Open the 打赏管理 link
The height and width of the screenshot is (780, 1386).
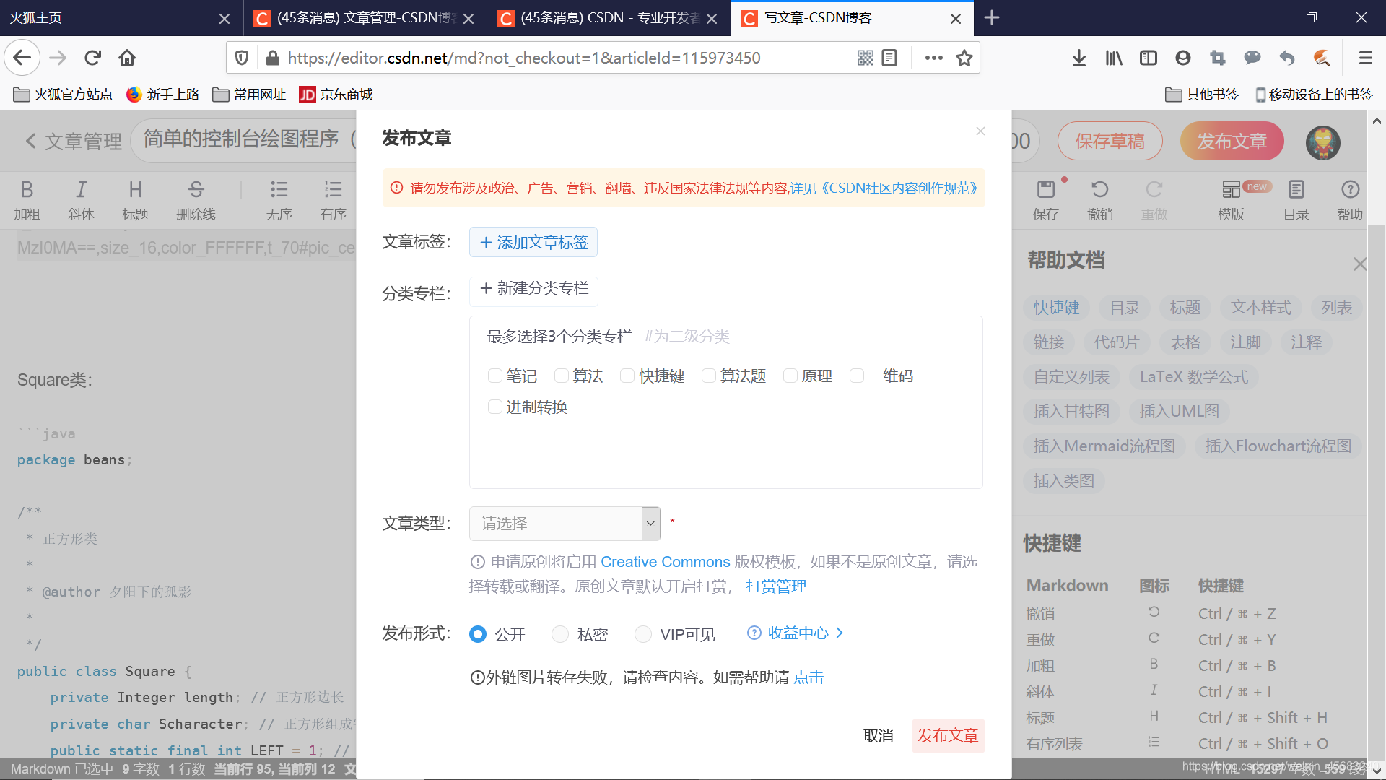[776, 586]
